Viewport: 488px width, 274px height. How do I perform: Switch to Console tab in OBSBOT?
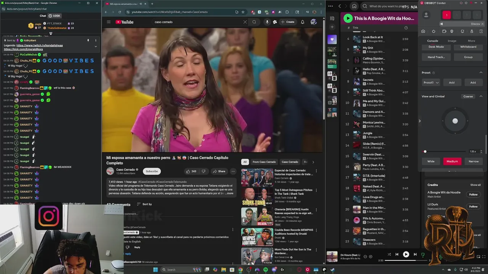(x=432, y=41)
